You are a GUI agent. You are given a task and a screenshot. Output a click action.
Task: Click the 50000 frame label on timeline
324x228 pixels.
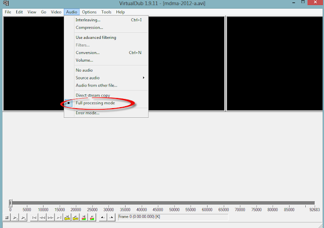(x=174, y=210)
